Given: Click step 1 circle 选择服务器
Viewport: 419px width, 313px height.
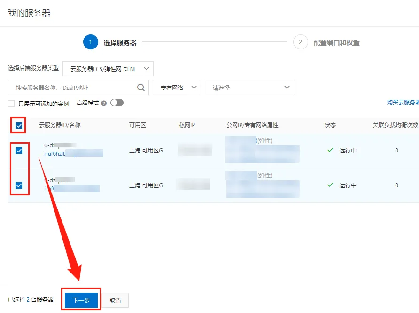Looking at the screenshot, I should (x=91, y=42).
